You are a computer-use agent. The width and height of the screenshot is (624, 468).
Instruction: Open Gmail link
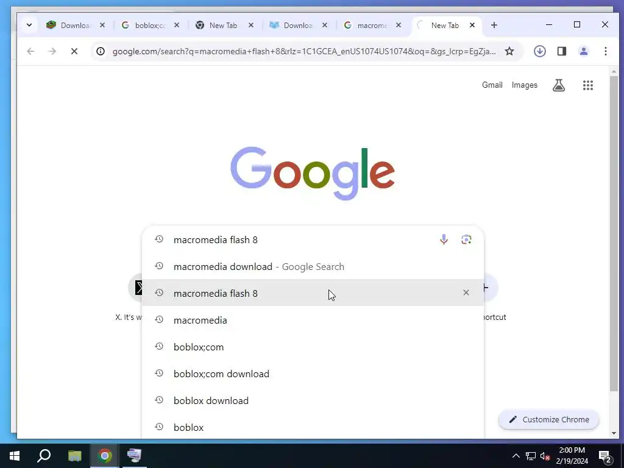point(492,85)
